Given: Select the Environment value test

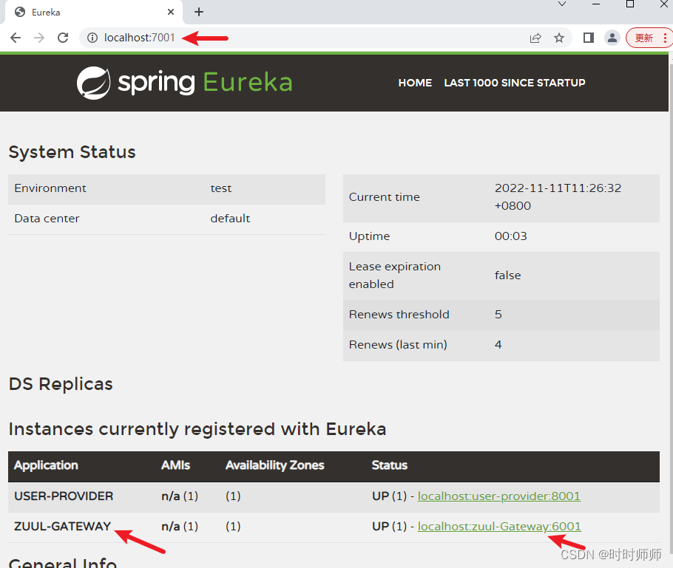Looking at the screenshot, I should pos(220,188).
